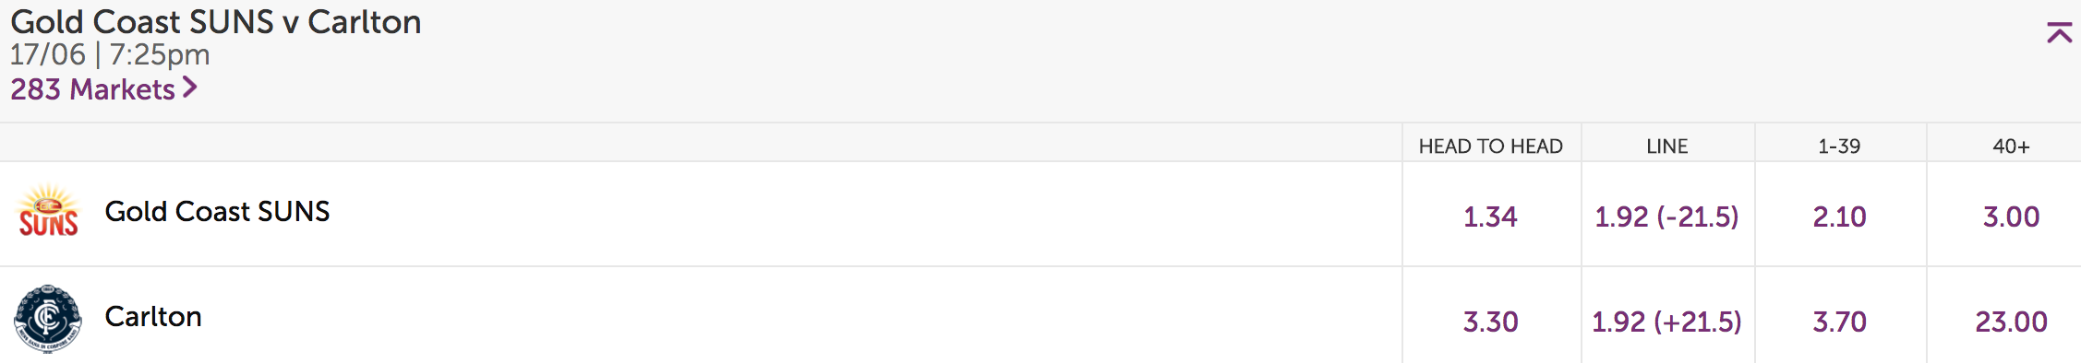Click the Carlton club crest logo
Screen dimensions: 2081x363
tap(48, 319)
